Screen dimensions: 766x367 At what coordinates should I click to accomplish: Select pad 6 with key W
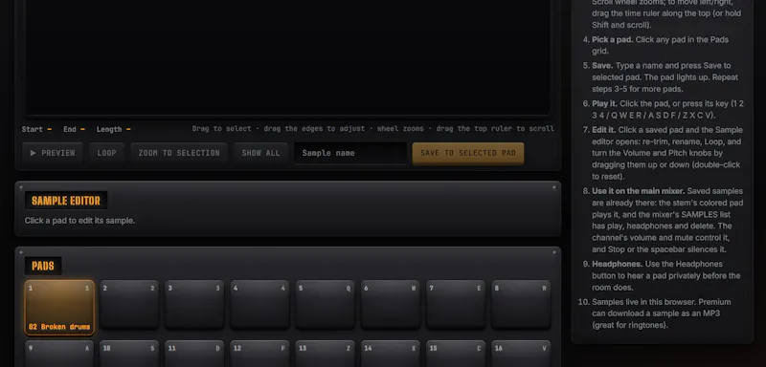pyautogui.click(x=391, y=305)
